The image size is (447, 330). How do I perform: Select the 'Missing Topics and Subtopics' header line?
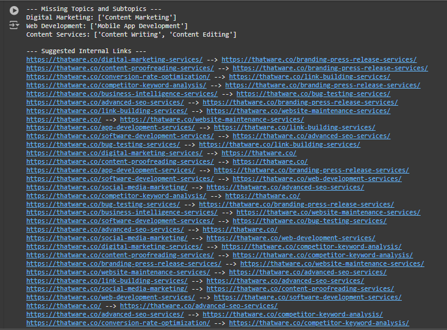coord(94,9)
